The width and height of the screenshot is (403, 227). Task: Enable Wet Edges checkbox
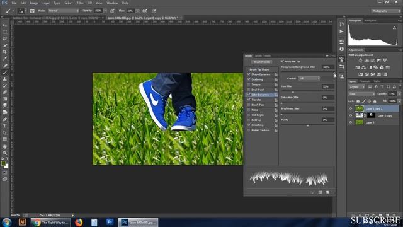(249, 115)
